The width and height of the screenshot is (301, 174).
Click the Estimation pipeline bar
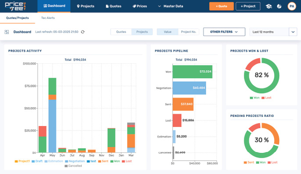coord(174,137)
